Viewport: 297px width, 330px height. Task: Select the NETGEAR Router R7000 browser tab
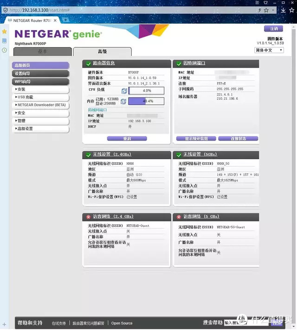click(32, 20)
